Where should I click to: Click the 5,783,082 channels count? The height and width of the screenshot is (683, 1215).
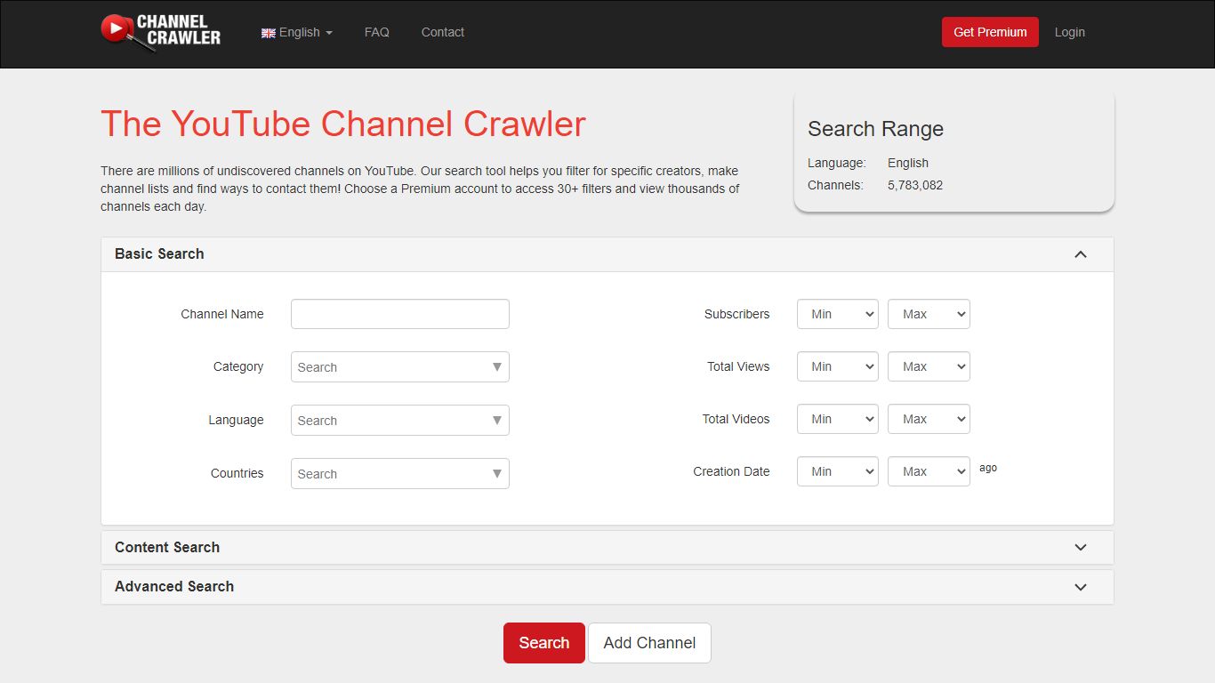[x=915, y=185]
